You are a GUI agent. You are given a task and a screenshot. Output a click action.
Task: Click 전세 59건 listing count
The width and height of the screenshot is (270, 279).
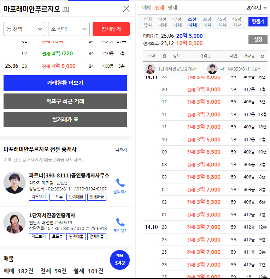[x=53, y=271]
